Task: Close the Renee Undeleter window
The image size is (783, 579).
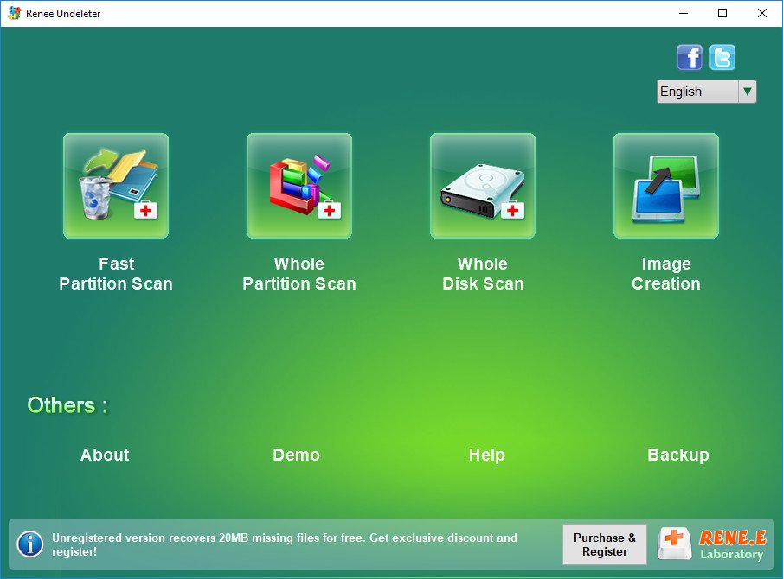Action: [x=762, y=14]
